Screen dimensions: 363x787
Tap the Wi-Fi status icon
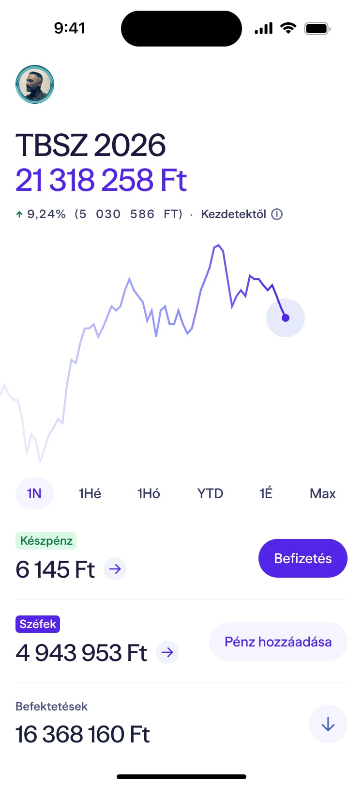pyautogui.click(x=288, y=28)
